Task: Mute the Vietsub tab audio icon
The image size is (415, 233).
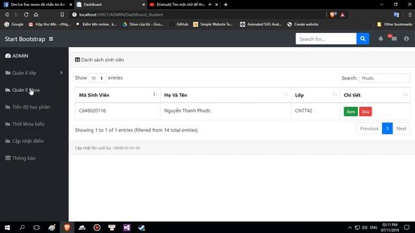Action: click(210, 5)
